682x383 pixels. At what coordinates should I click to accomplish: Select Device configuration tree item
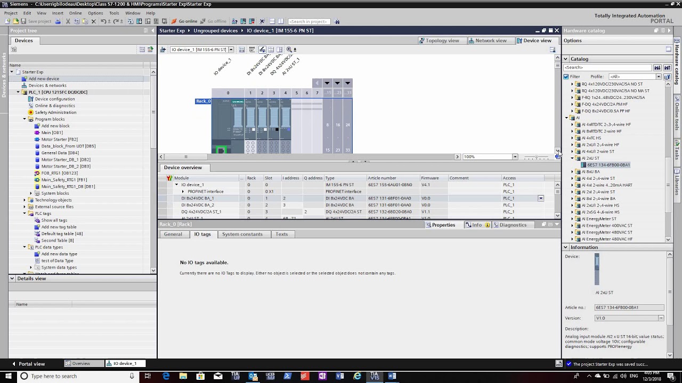point(55,99)
